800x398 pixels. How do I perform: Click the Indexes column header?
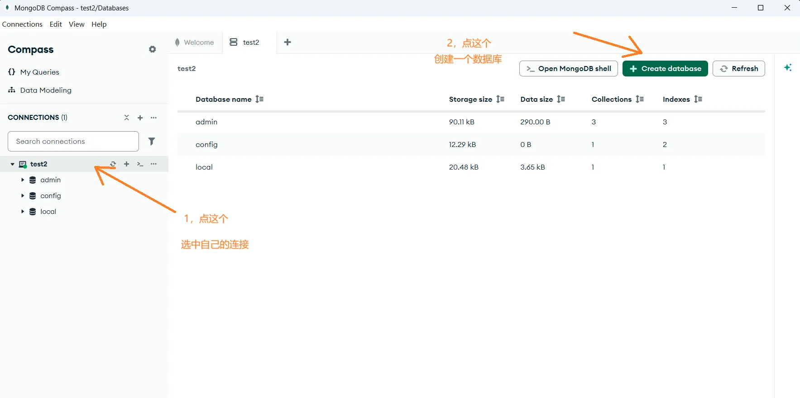pyautogui.click(x=676, y=99)
